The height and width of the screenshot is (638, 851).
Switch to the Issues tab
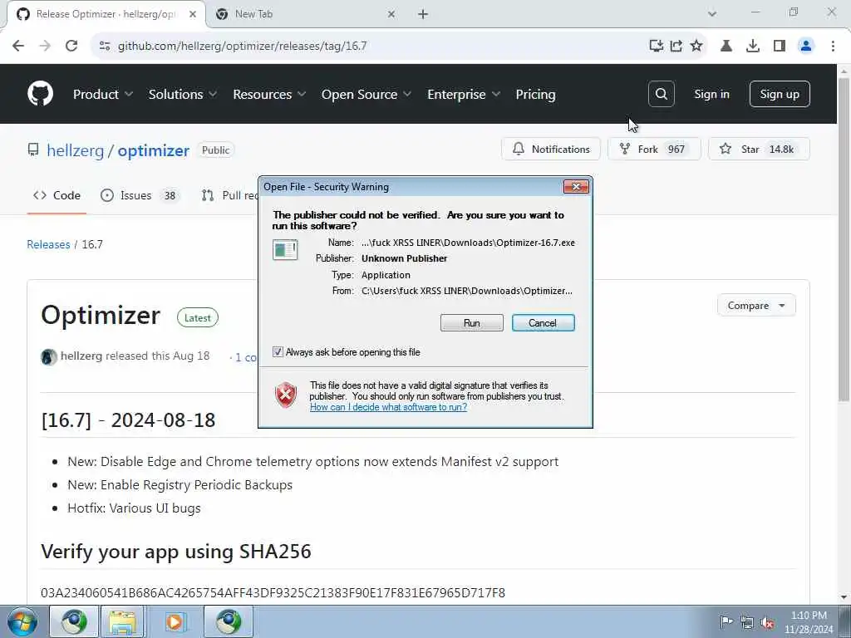coord(139,195)
